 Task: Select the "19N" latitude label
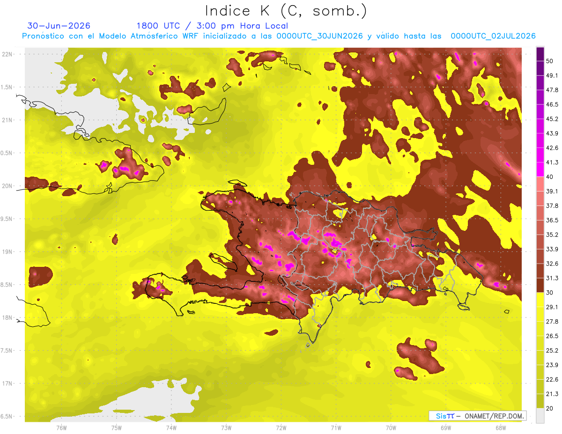(x=7, y=251)
